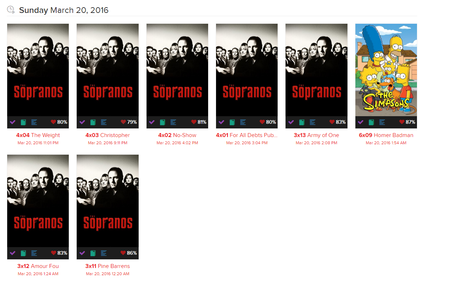Click collection icon under 3x12 Amour Fou
This screenshot has height=282, width=449.
(x=23, y=253)
